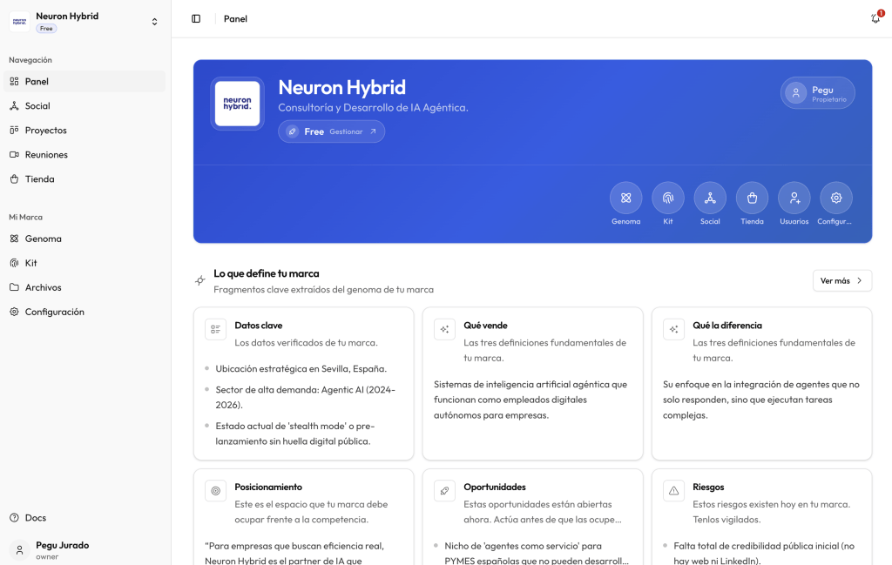The width and height of the screenshot is (892, 565).
Task: Click the 'Lo que define tu marca' heading
Action: tap(267, 273)
